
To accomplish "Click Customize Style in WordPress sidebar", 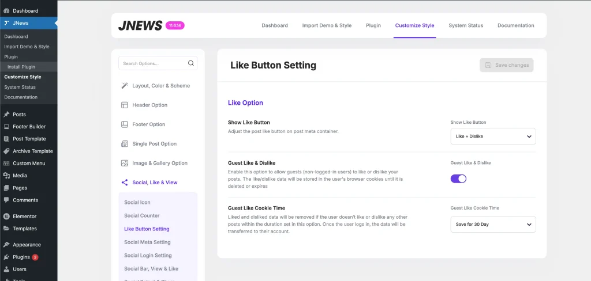I will (23, 77).
